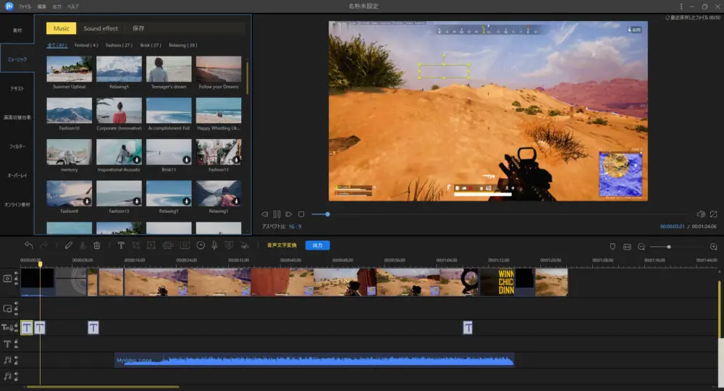Open the edit pencil tool
Image resolution: width=724 pixels, height=391 pixels.
(68, 245)
